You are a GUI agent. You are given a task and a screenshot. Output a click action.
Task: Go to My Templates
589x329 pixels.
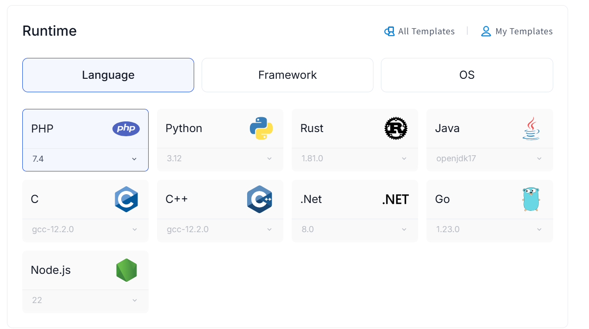517,32
